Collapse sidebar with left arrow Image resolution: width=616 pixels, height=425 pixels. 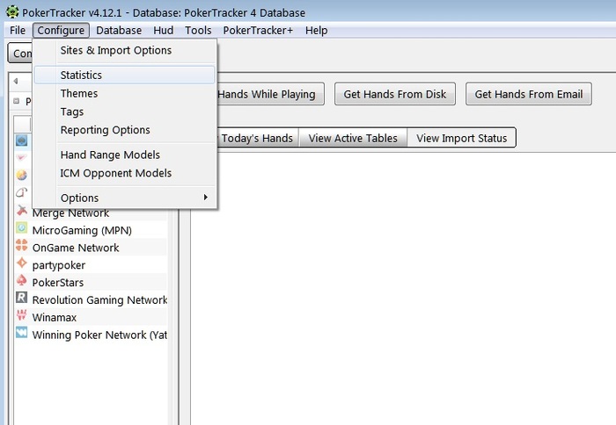16,81
